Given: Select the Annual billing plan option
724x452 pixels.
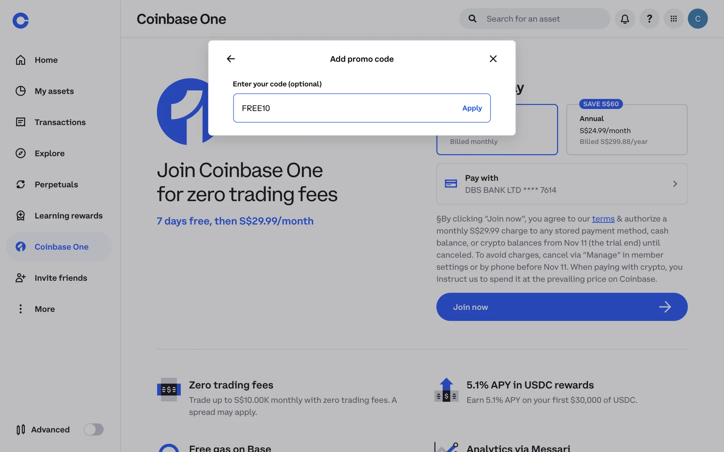Looking at the screenshot, I should pos(627,130).
